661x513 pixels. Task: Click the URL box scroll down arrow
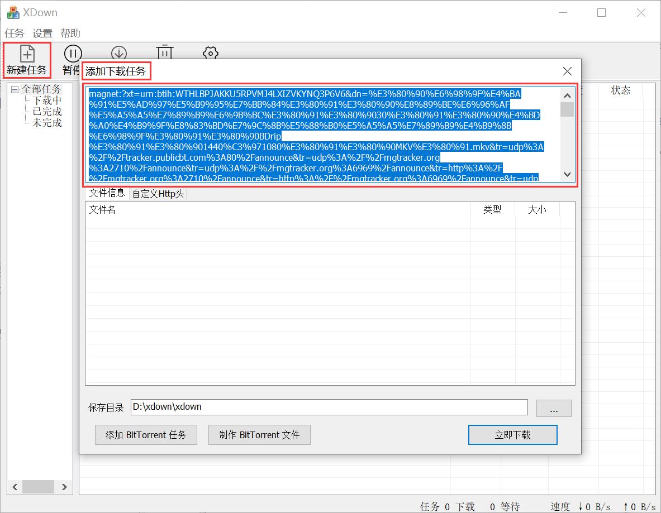[x=568, y=174]
